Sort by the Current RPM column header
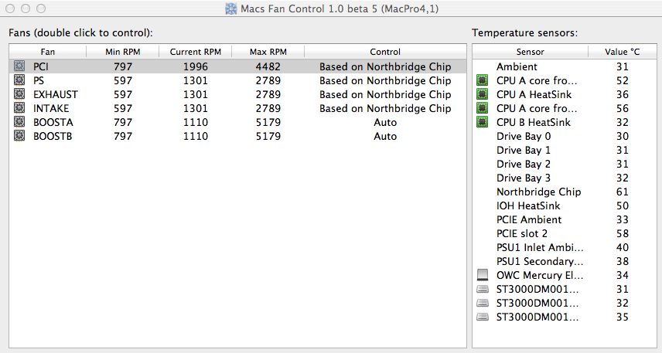The width and height of the screenshot is (662, 353). tap(196, 52)
